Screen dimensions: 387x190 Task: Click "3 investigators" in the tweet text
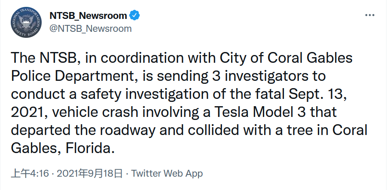pos(241,76)
